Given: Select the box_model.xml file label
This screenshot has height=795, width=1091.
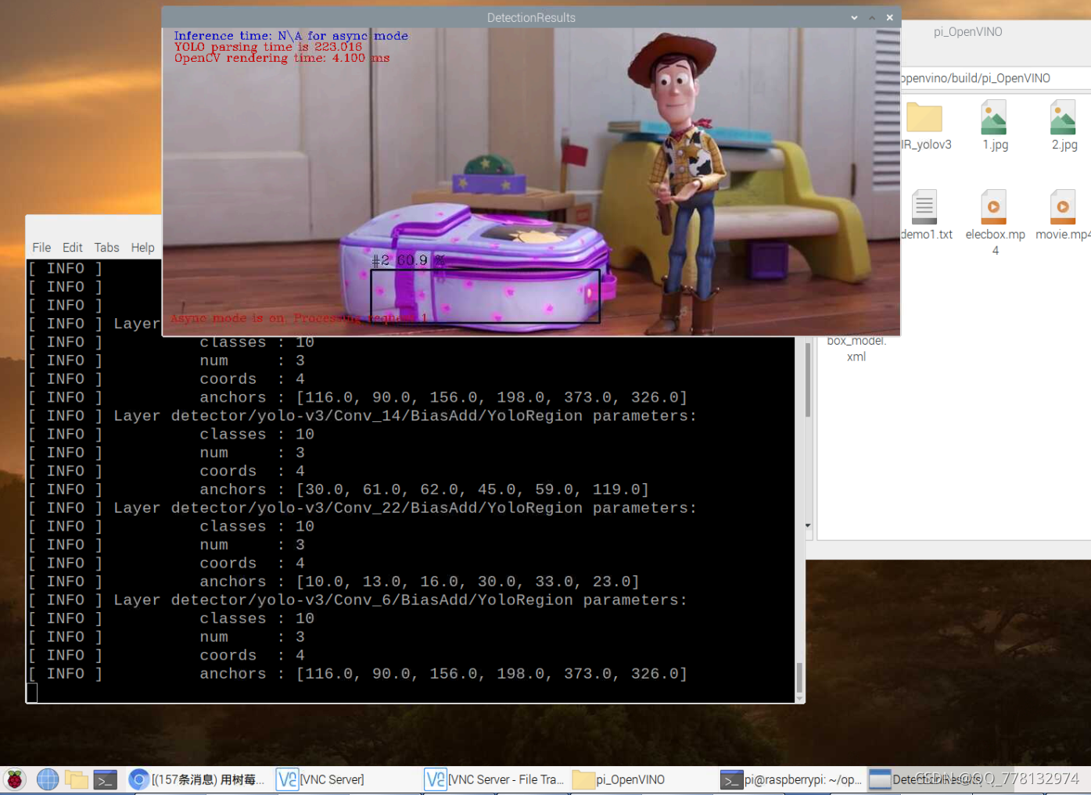Looking at the screenshot, I should (856, 349).
